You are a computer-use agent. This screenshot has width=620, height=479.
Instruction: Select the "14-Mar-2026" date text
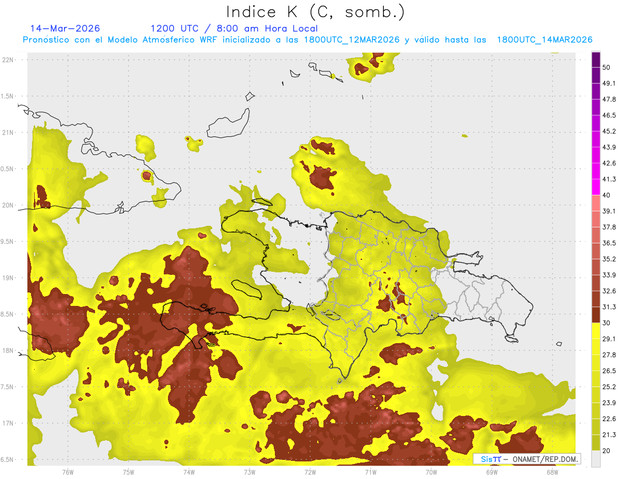(x=65, y=28)
